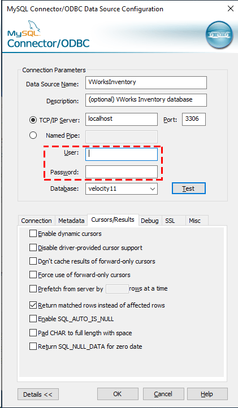
Task: Select the TCP/IP Server radio button
Action: [33, 120]
